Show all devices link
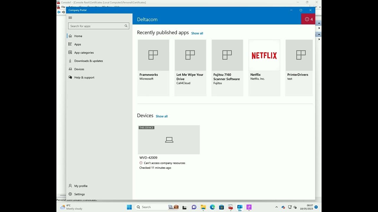The width and height of the screenshot is (378, 212). point(162,116)
